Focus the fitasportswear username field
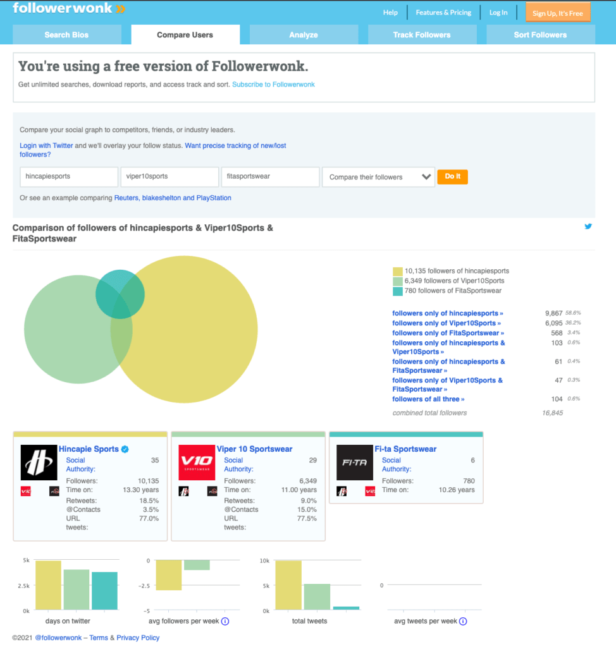616x647 pixels. [270, 177]
